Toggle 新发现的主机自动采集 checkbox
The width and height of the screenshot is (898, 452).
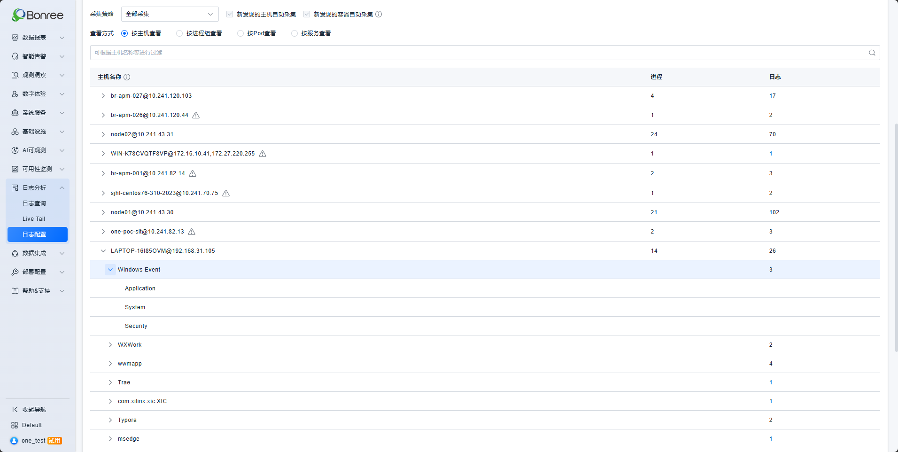pos(230,14)
